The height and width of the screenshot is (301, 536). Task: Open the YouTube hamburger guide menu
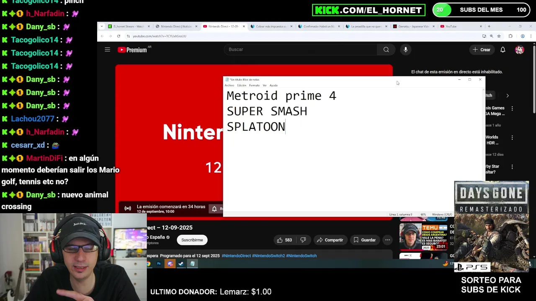click(x=107, y=50)
